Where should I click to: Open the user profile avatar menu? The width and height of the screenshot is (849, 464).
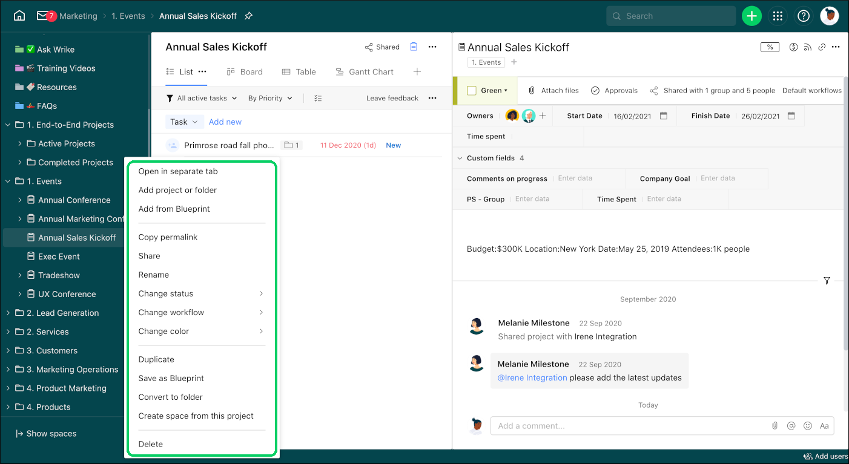830,16
